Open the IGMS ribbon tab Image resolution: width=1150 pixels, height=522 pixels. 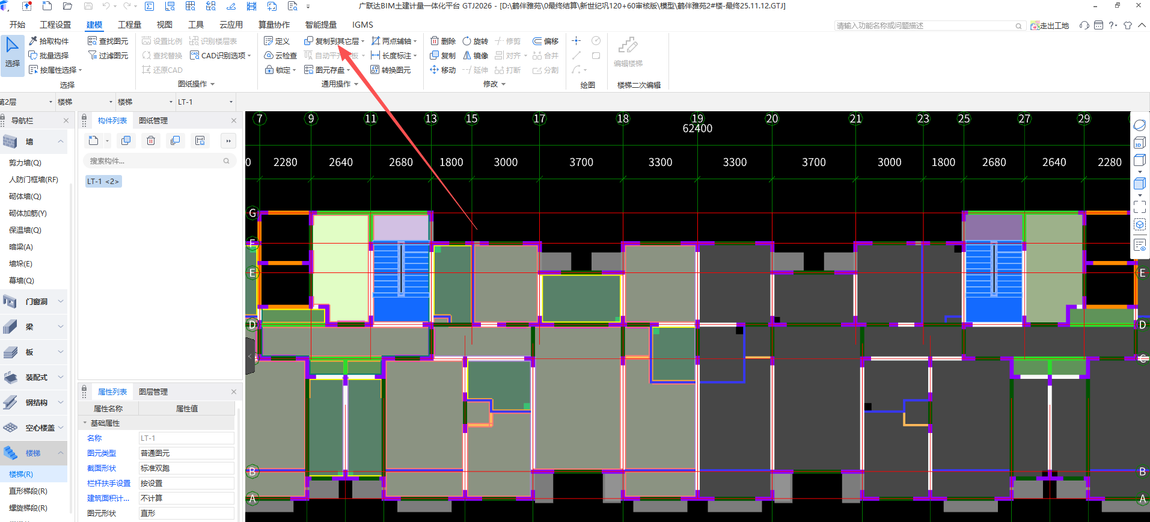click(x=362, y=25)
